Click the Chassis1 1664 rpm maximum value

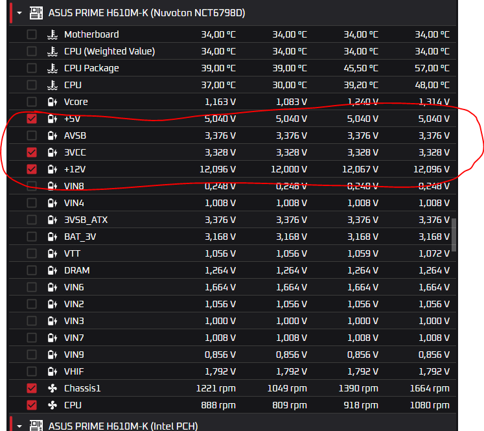[x=430, y=388]
